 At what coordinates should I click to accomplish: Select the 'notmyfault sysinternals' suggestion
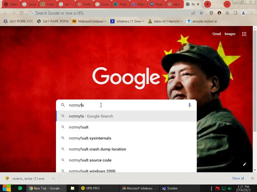coord(126,138)
